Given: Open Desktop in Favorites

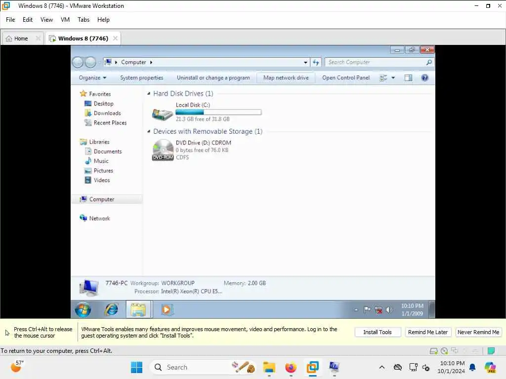Looking at the screenshot, I should (x=104, y=104).
